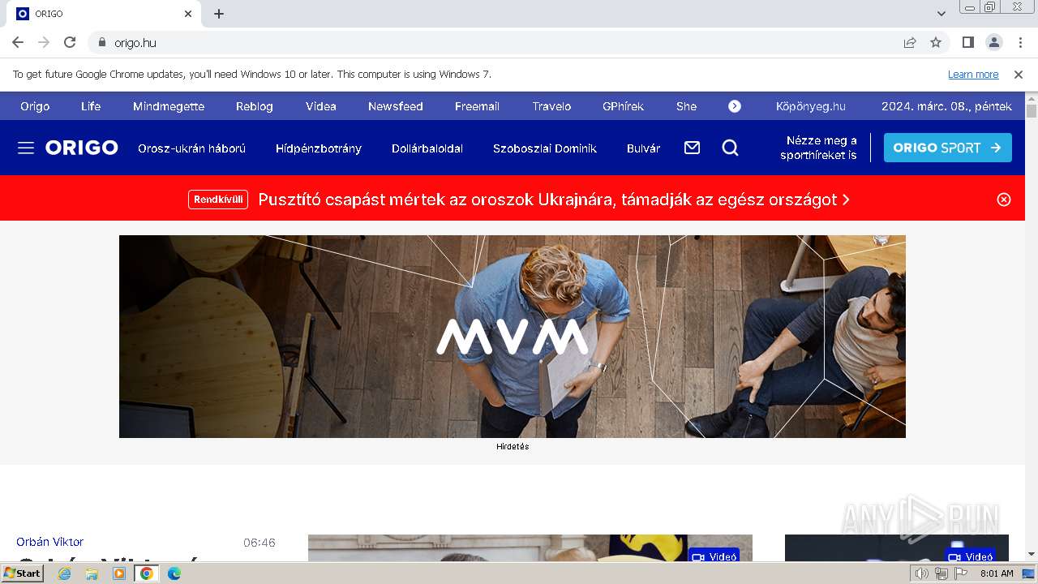Open the Origo top navigation link
The image size is (1038, 584).
coord(35,106)
